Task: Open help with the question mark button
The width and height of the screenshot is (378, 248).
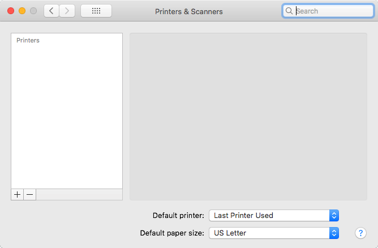Action: click(x=360, y=233)
